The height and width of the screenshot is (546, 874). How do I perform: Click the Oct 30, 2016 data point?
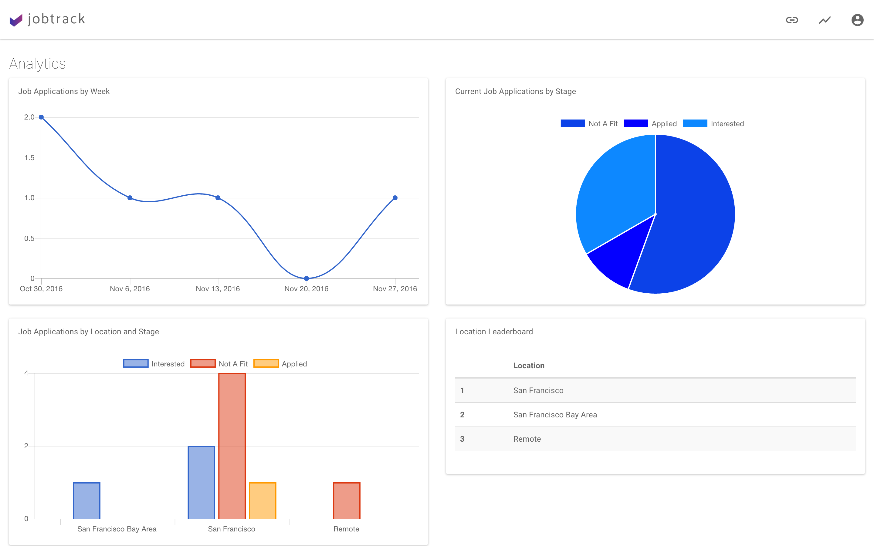point(41,117)
